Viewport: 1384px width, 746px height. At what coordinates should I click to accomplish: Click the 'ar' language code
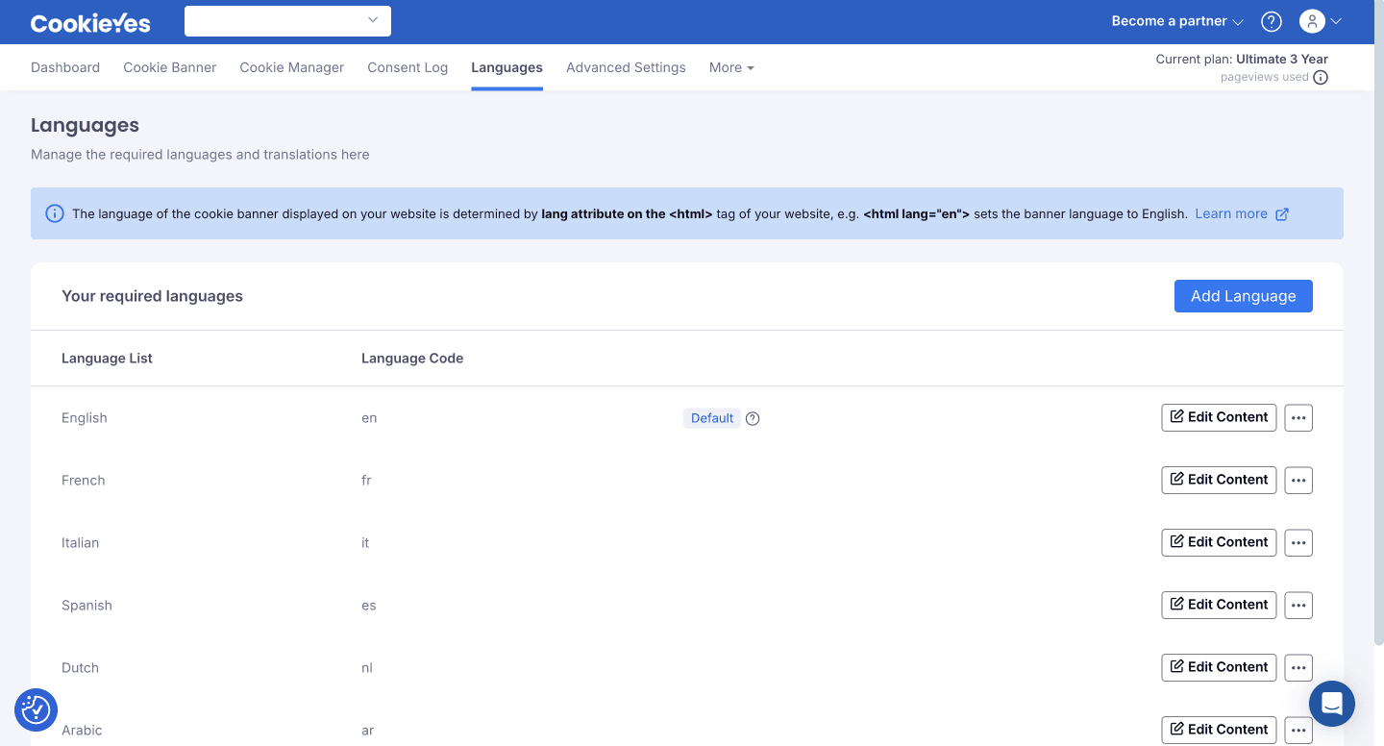pyautogui.click(x=367, y=731)
